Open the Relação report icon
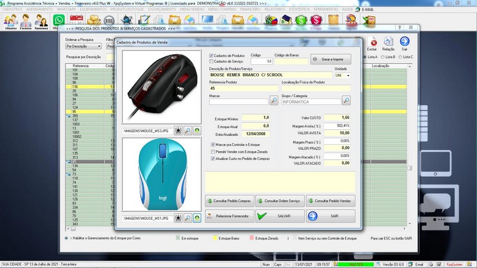 pos(388,43)
